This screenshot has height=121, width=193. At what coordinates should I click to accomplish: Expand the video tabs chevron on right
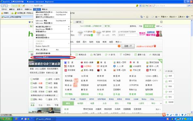coord(161,104)
